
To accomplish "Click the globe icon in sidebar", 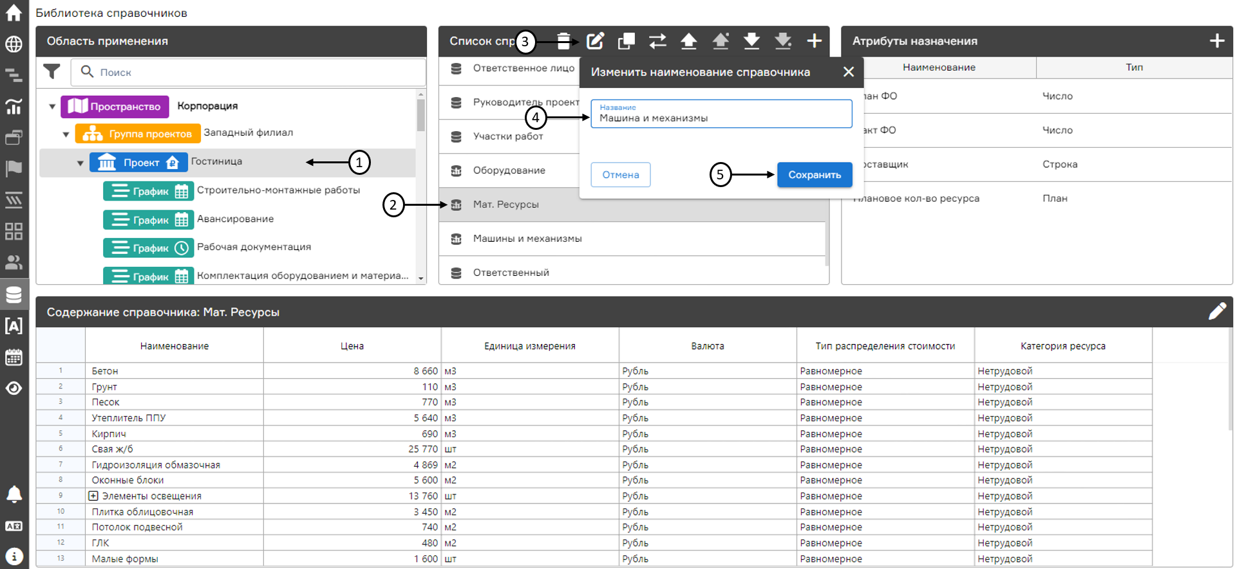I will 14,44.
